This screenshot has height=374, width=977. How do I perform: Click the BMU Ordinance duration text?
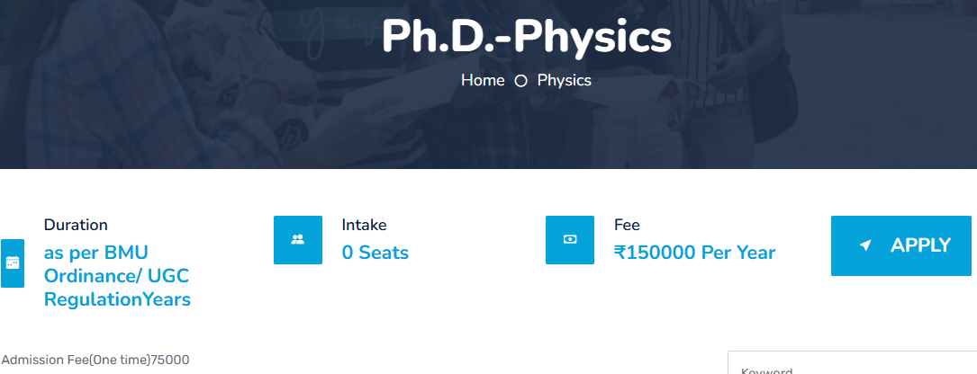tap(95, 253)
